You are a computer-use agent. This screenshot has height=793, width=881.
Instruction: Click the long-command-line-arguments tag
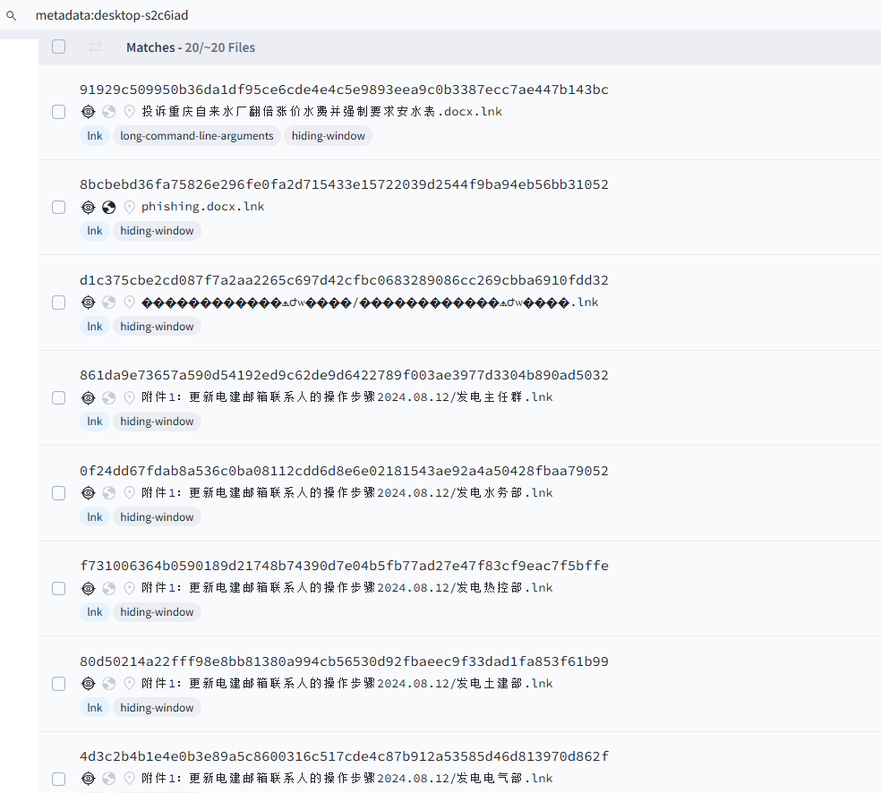point(197,136)
